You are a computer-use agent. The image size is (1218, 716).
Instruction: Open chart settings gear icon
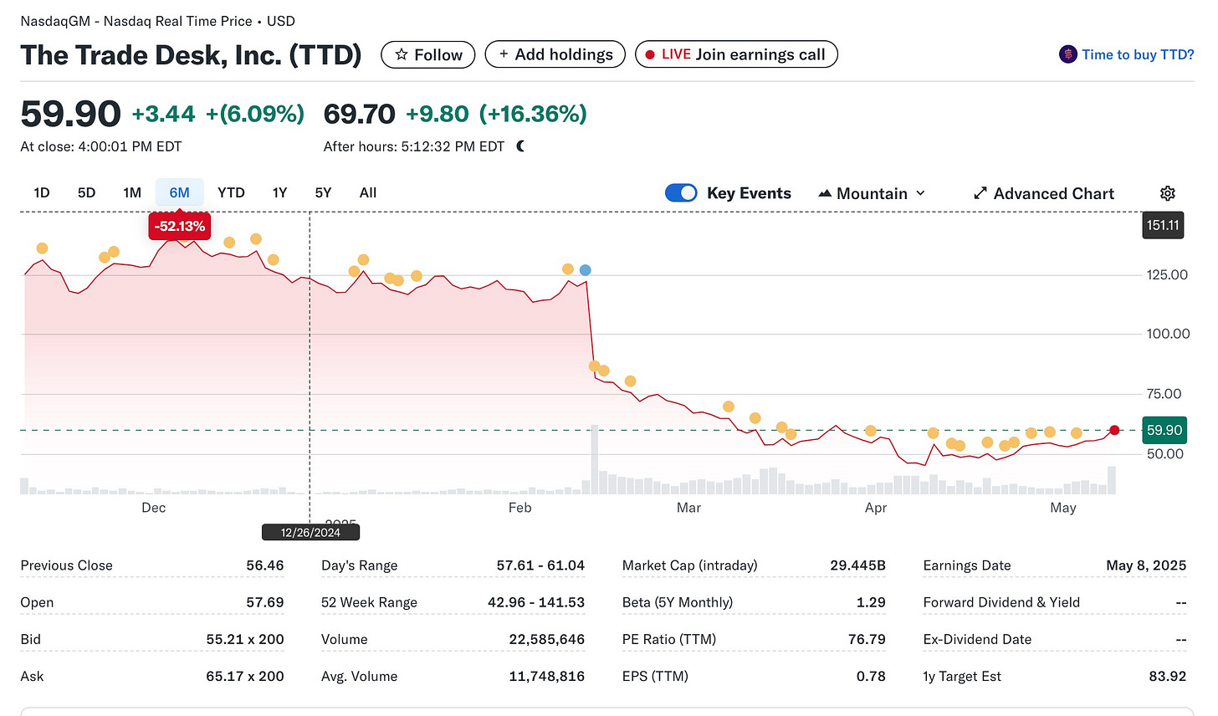point(1168,193)
